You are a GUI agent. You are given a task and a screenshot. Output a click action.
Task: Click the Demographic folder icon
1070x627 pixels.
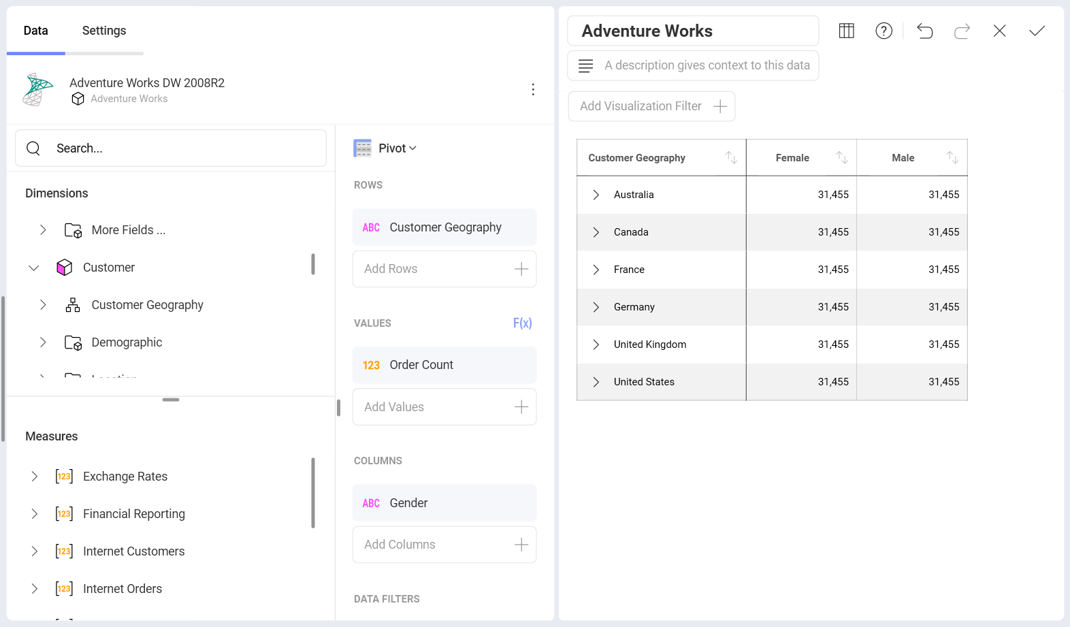[x=73, y=342]
